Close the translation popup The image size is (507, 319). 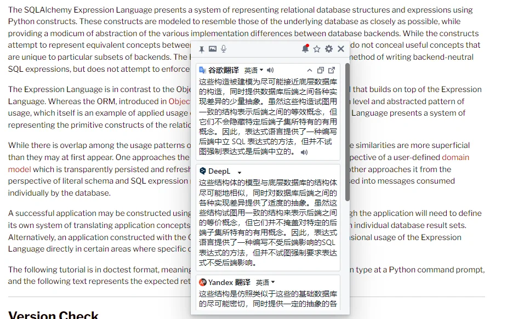341,49
